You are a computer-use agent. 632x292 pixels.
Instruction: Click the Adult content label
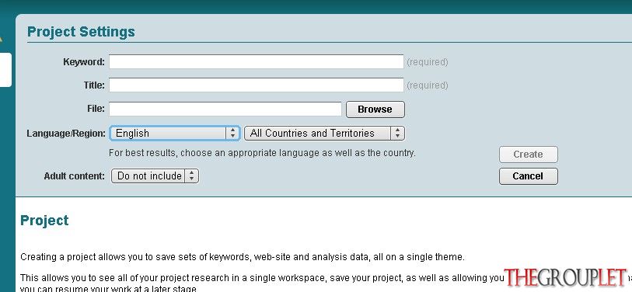coord(74,176)
